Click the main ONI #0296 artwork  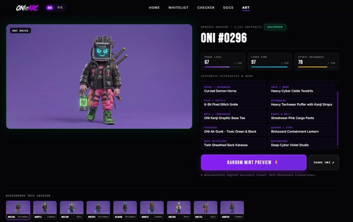99,76
